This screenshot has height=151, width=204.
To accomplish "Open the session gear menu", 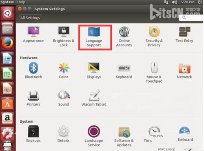I will click(x=200, y=2).
